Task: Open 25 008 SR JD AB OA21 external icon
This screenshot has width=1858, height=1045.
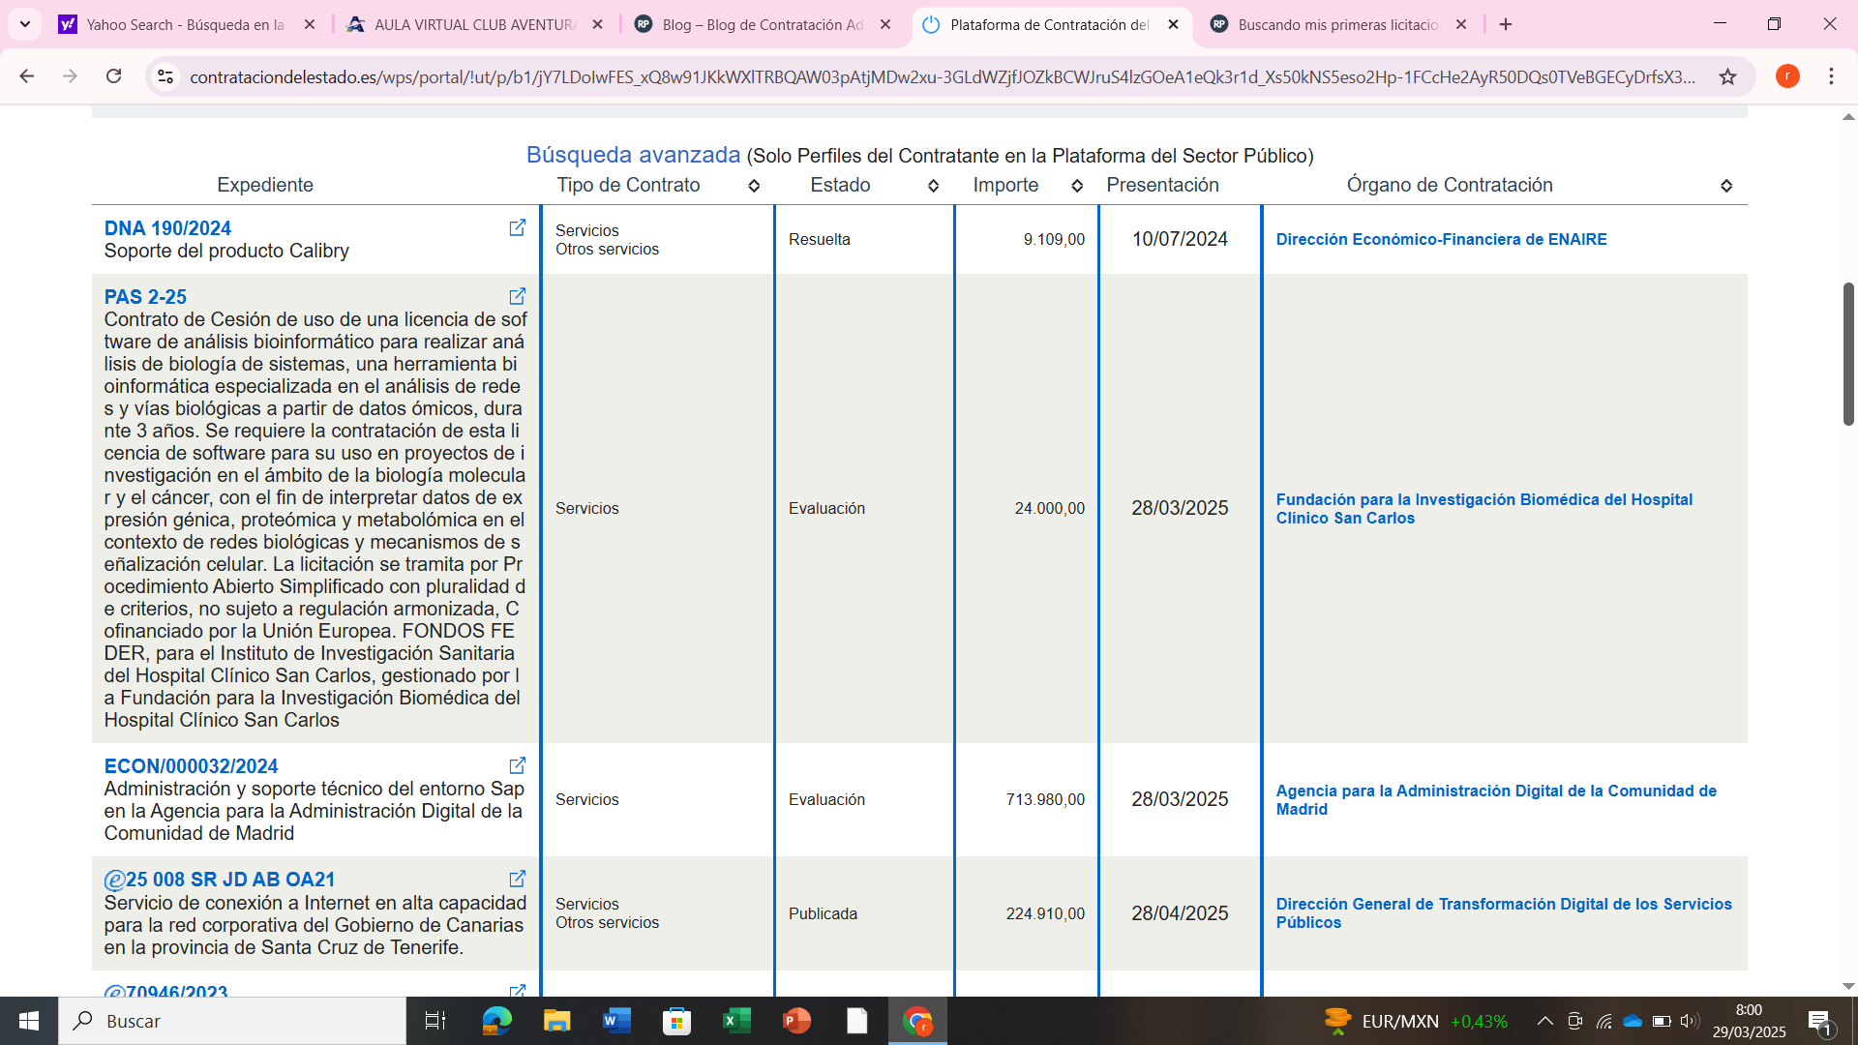Action: (518, 879)
